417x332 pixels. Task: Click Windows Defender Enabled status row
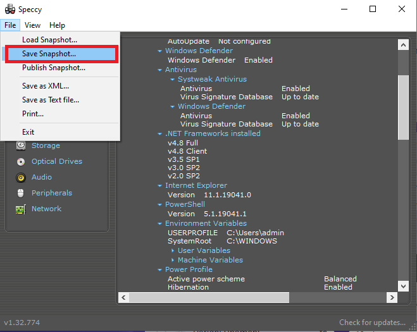pos(220,60)
